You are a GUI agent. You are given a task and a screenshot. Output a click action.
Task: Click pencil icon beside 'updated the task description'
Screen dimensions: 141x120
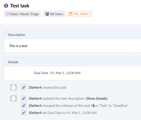pos(24,98)
